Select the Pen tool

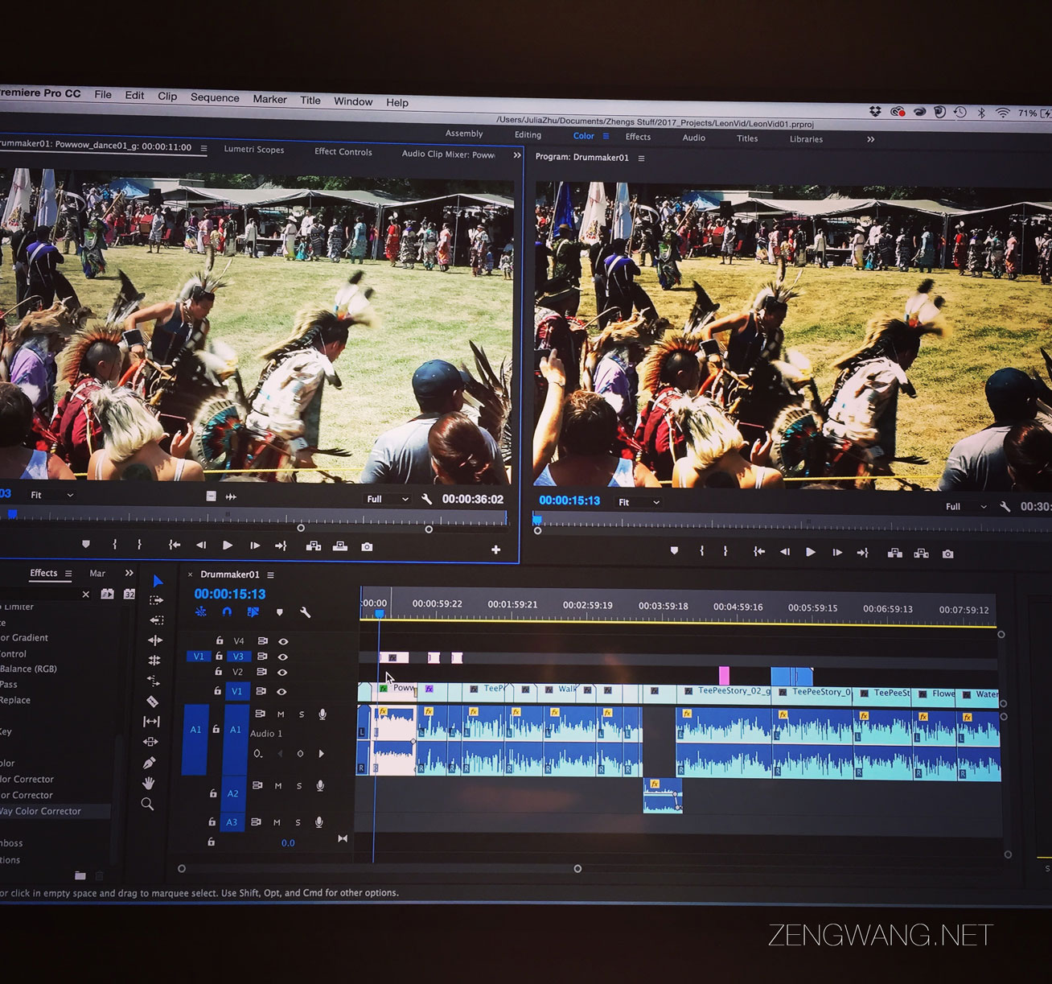pos(149,762)
